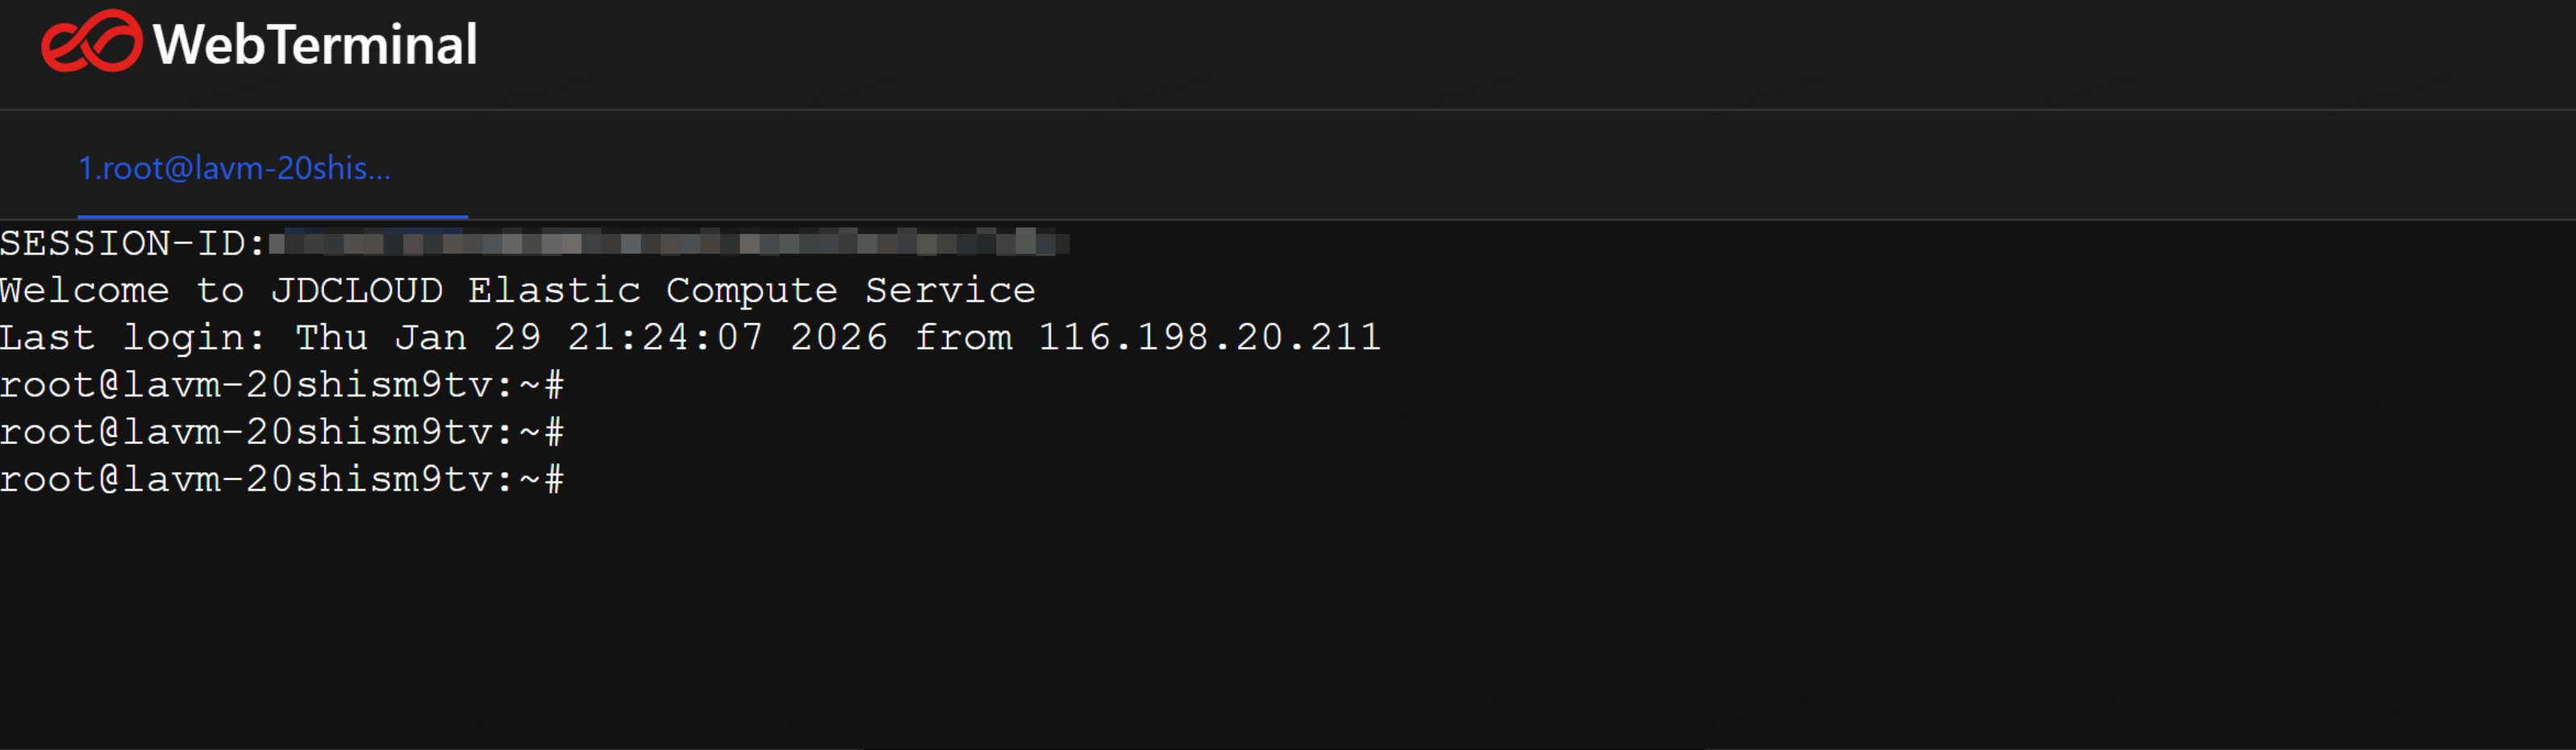Click the WebTerminal title text
Screen dimensions: 2576x750
tap(315, 45)
